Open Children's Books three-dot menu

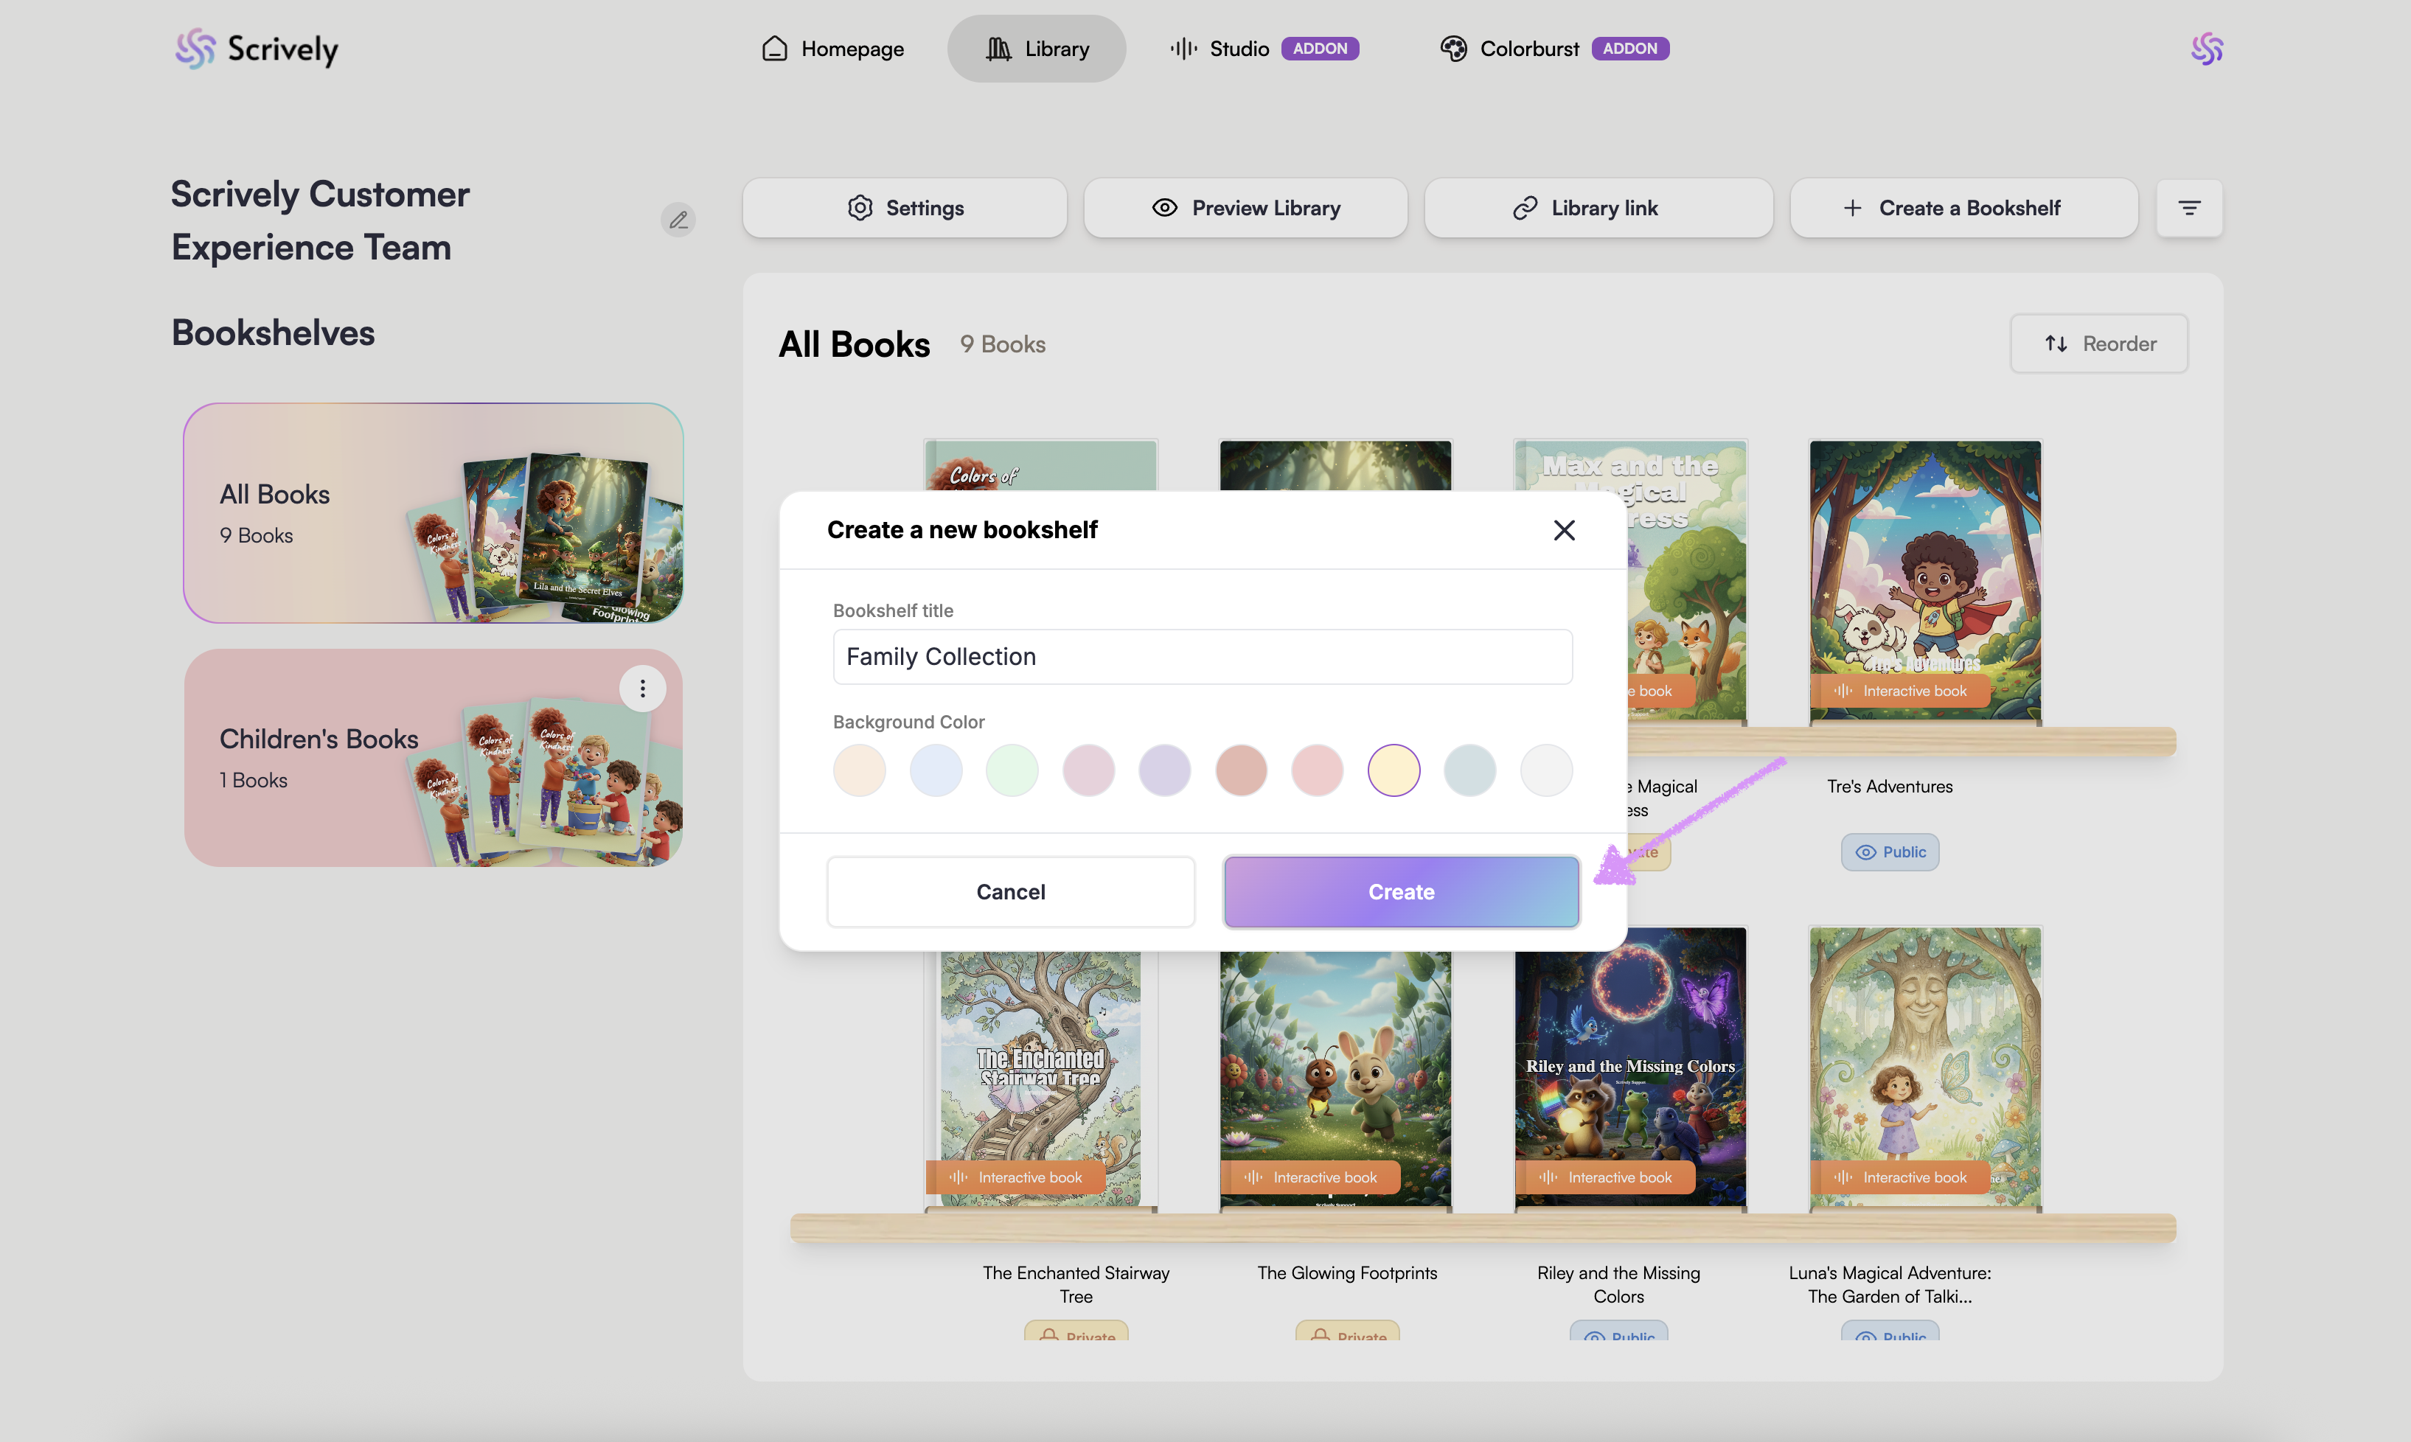[x=642, y=689]
